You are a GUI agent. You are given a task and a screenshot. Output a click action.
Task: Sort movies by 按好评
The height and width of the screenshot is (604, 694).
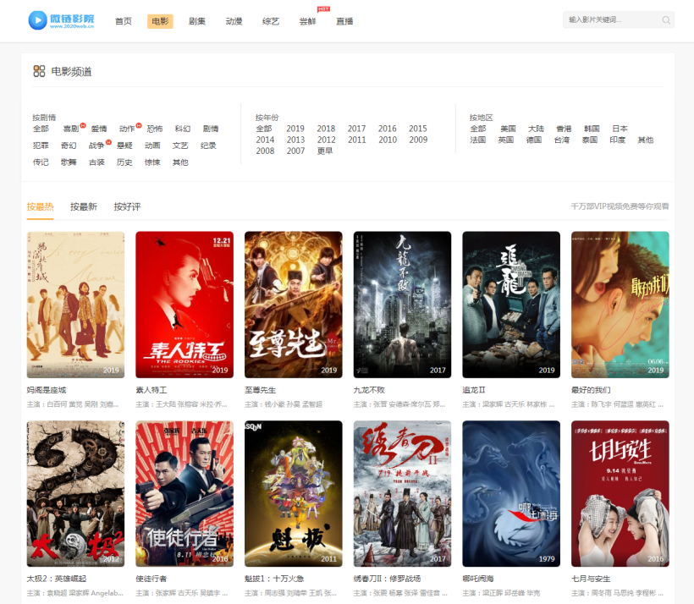pos(127,206)
